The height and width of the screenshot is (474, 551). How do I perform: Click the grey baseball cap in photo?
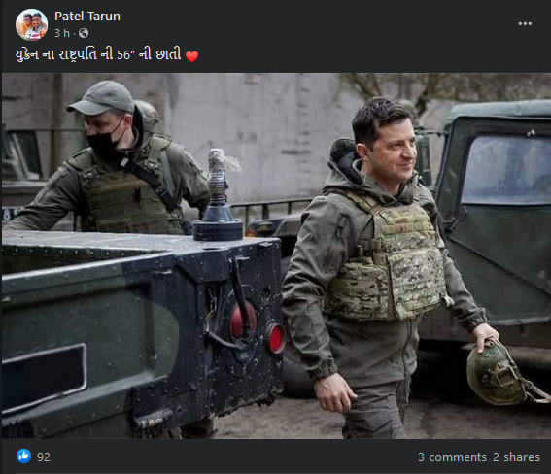[101, 97]
